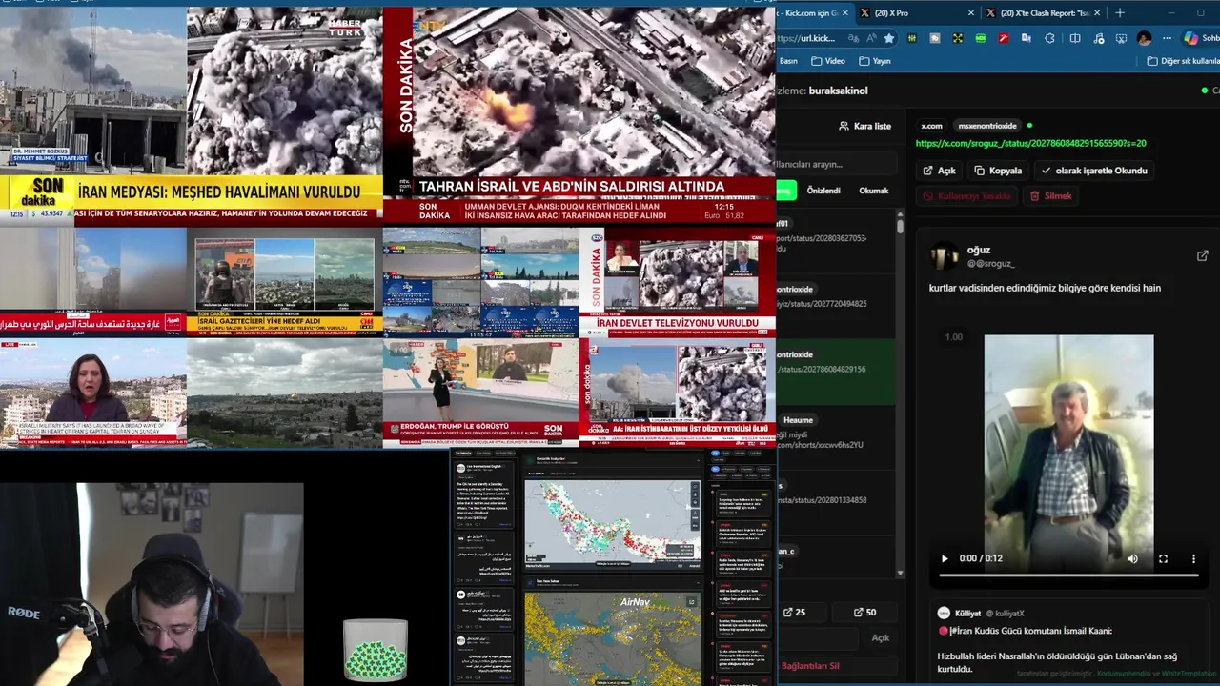Open the green NDX extension icon
Viewport: 1220px width, 686px height.
pyautogui.click(x=981, y=38)
